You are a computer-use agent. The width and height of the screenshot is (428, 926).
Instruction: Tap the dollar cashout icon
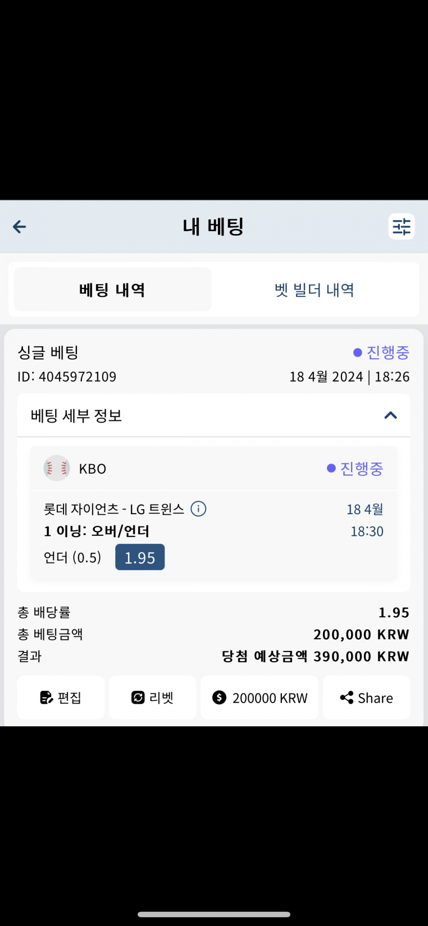tap(219, 698)
